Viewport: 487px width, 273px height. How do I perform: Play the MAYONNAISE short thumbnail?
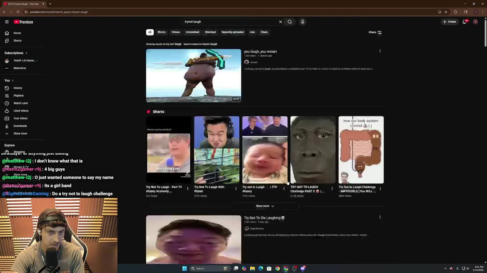[169, 150]
